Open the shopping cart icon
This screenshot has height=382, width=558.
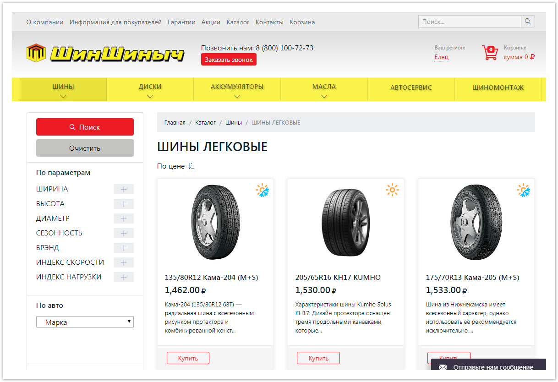point(490,53)
